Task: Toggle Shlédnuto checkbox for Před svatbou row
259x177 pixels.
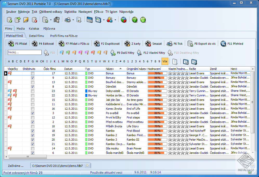Action: [33, 122]
